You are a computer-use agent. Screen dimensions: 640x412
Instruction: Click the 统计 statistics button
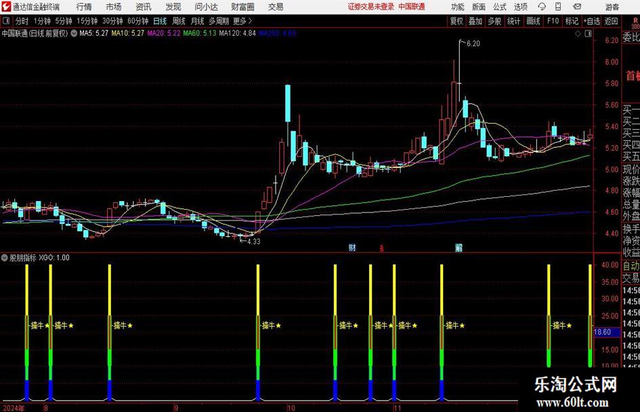[x=513, y=21]
